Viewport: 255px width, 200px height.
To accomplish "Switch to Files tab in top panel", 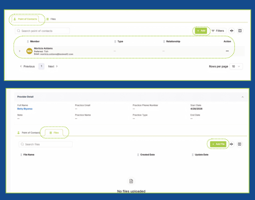I will (x=51, y=19).
